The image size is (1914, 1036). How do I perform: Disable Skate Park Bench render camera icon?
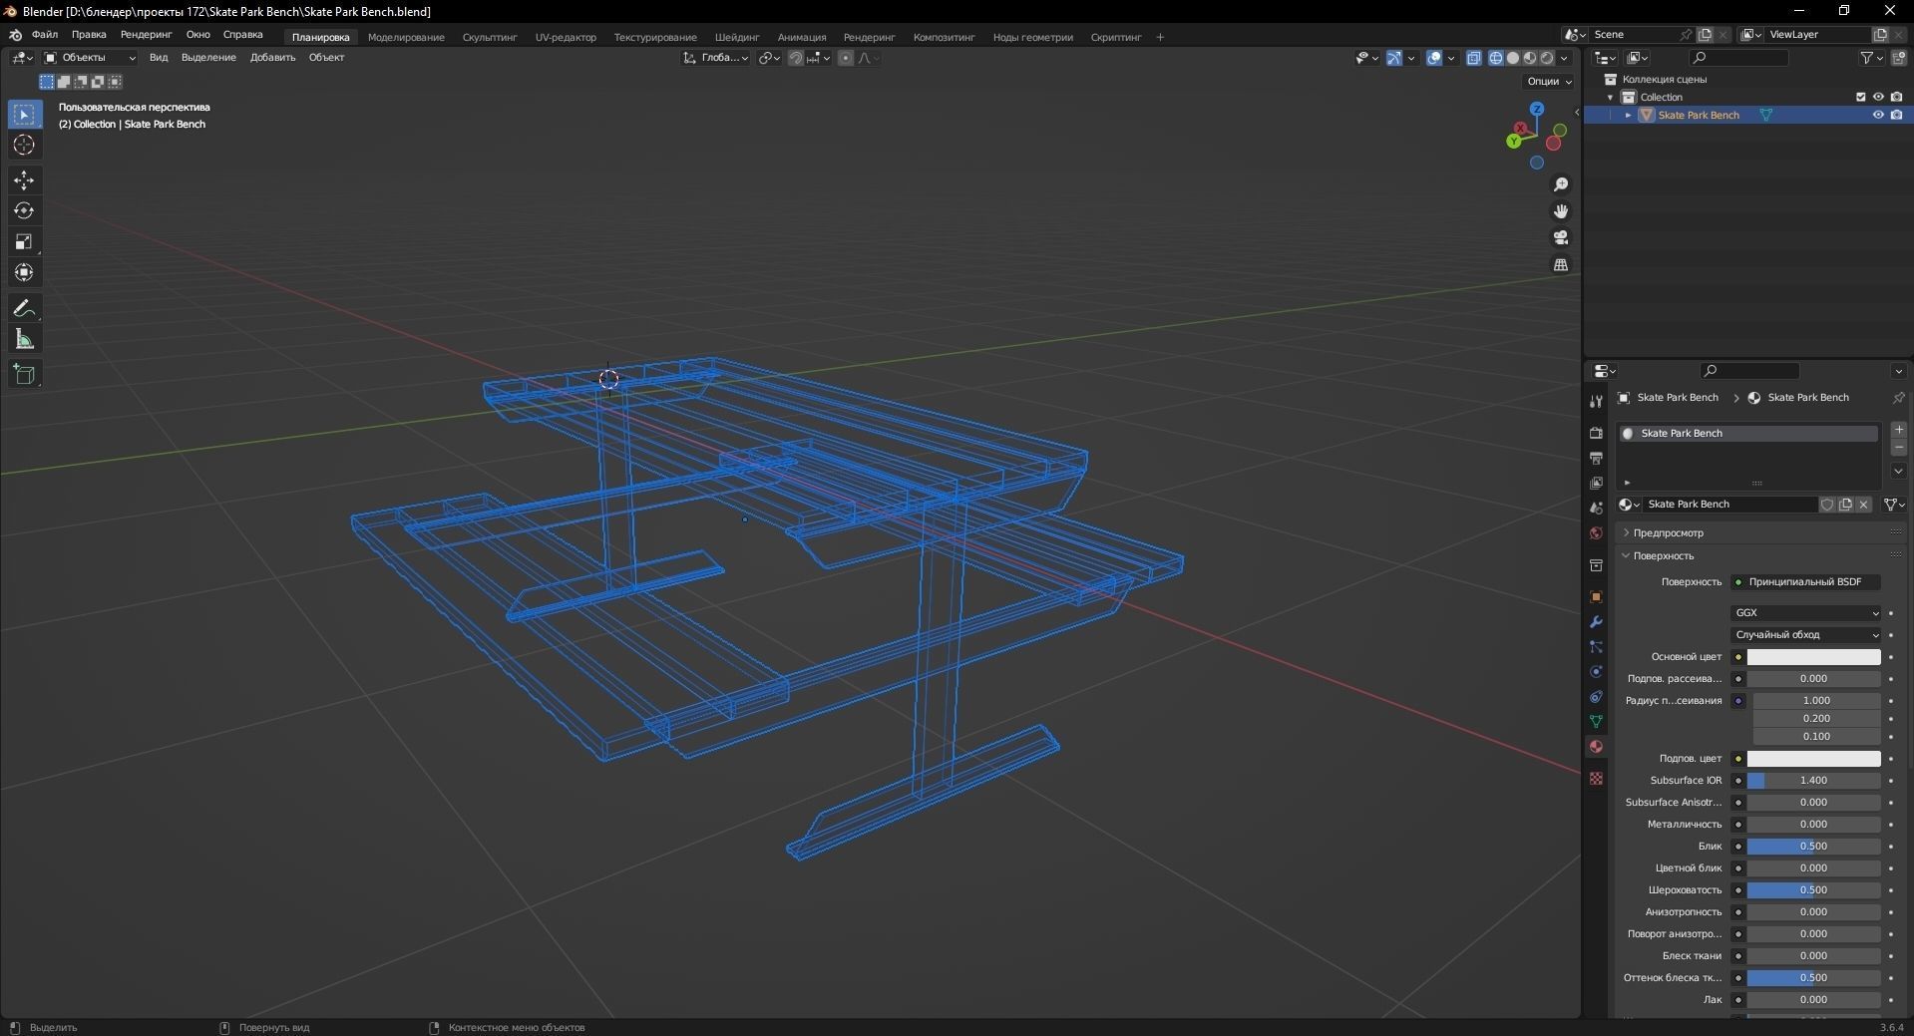tap(1896, 115)
